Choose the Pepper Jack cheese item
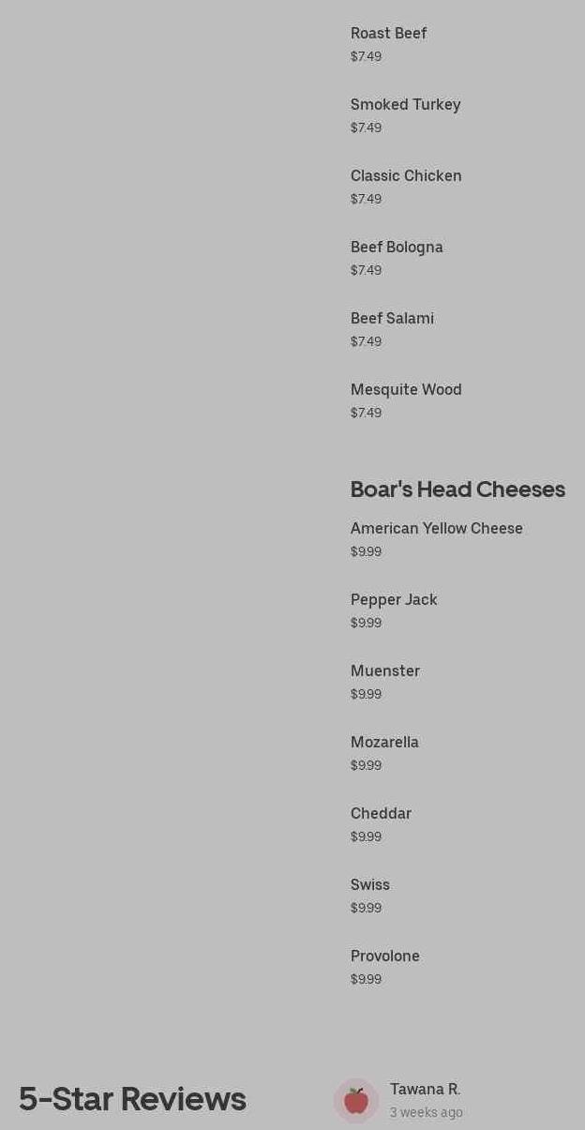This screenshot has width=585, height=1130. pyautogui.click(x=394, y=600)
